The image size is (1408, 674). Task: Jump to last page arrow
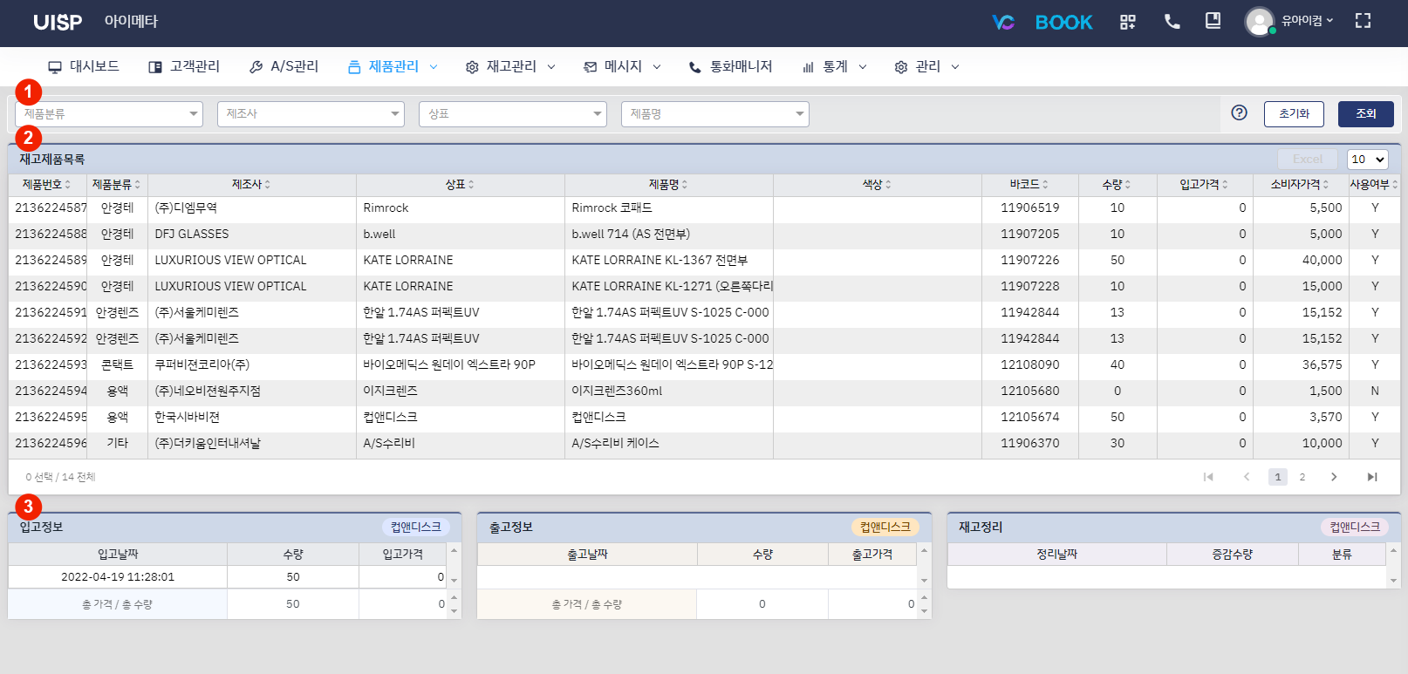point(1372,477)
